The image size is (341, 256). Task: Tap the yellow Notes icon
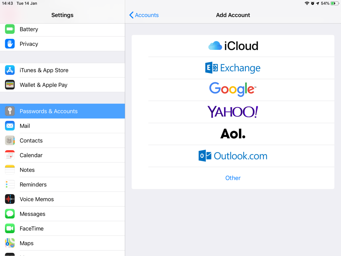point(10,170)
